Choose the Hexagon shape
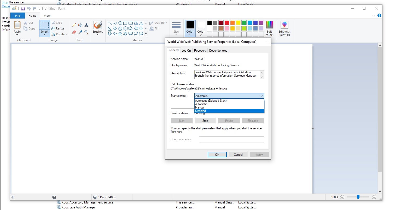 point(125,28)
